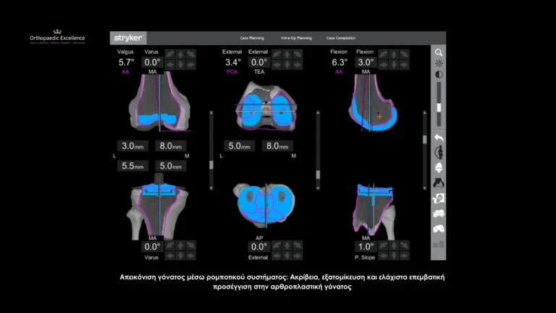Go to the Case Completion tab

341,38
